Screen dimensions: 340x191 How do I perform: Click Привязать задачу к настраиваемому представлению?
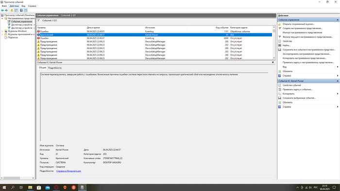click(x=308, y=63)
